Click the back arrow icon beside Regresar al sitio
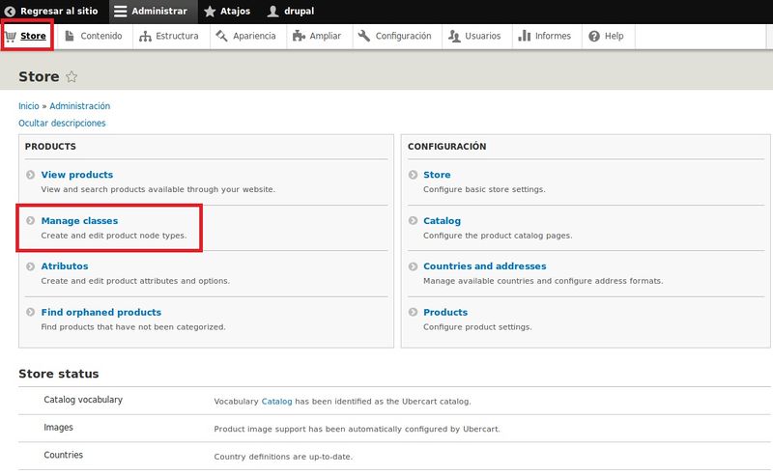773x475 pixels. point(10,11)
